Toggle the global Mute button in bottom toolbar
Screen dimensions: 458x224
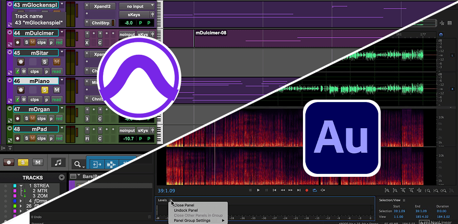point(38,163)
